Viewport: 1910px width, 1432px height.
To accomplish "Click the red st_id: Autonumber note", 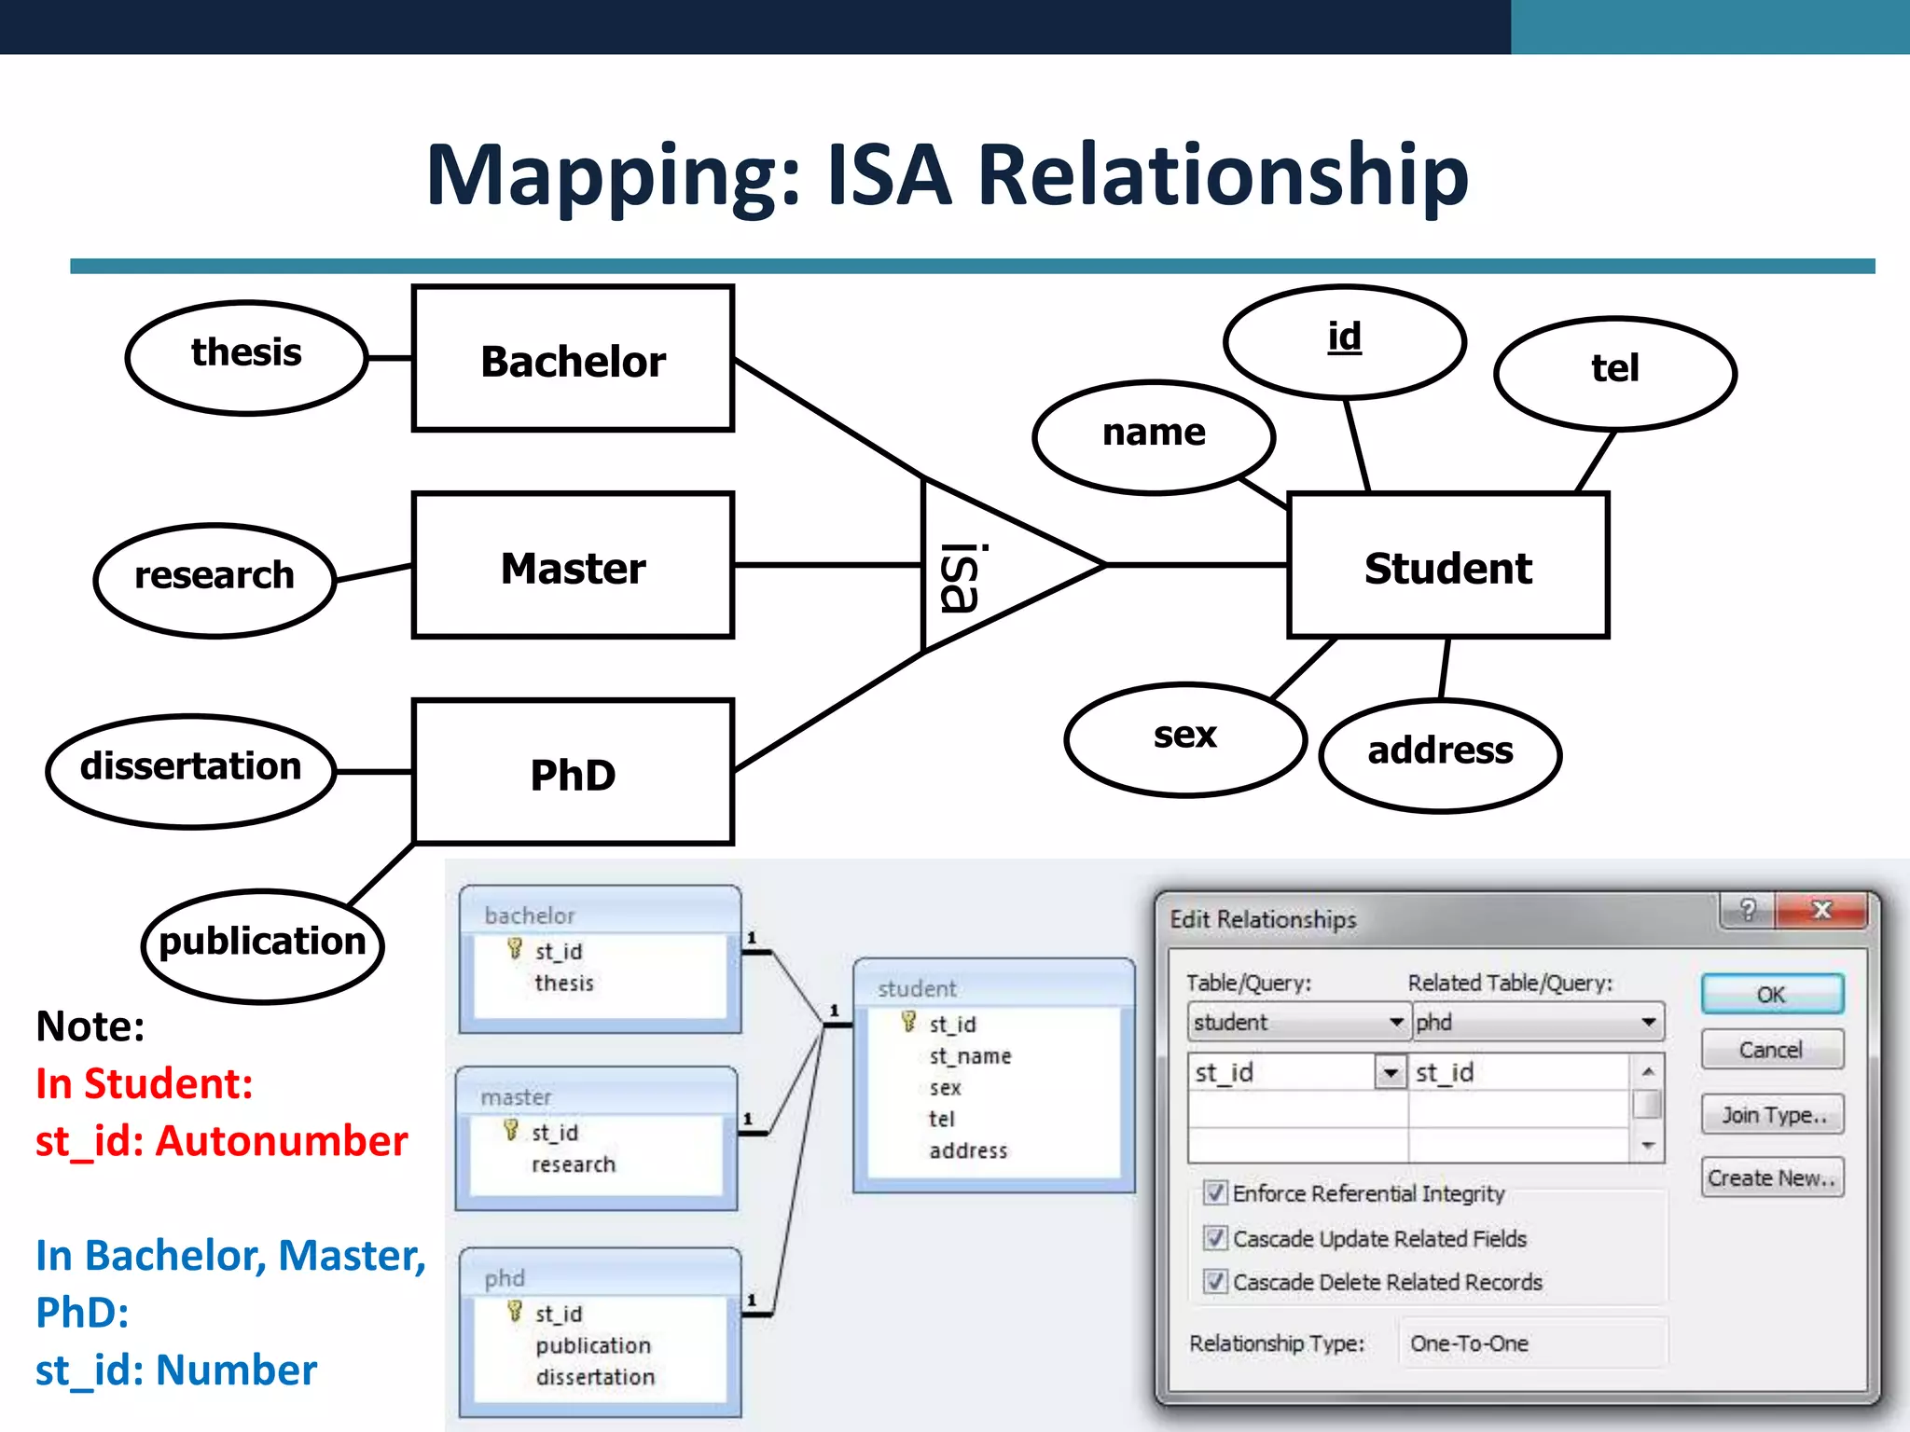I will (x=222, y=1141).
